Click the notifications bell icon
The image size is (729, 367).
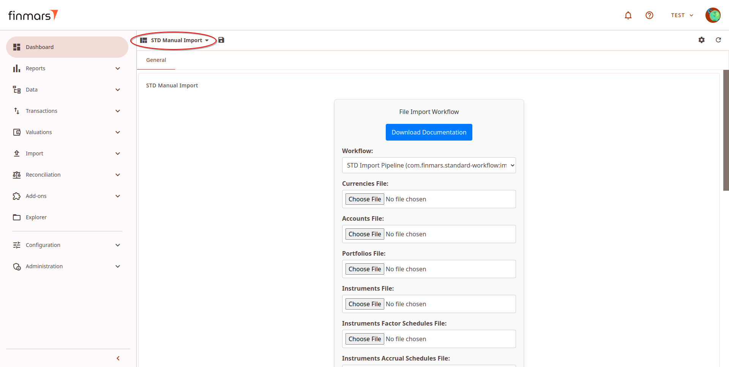click(628, 15)
